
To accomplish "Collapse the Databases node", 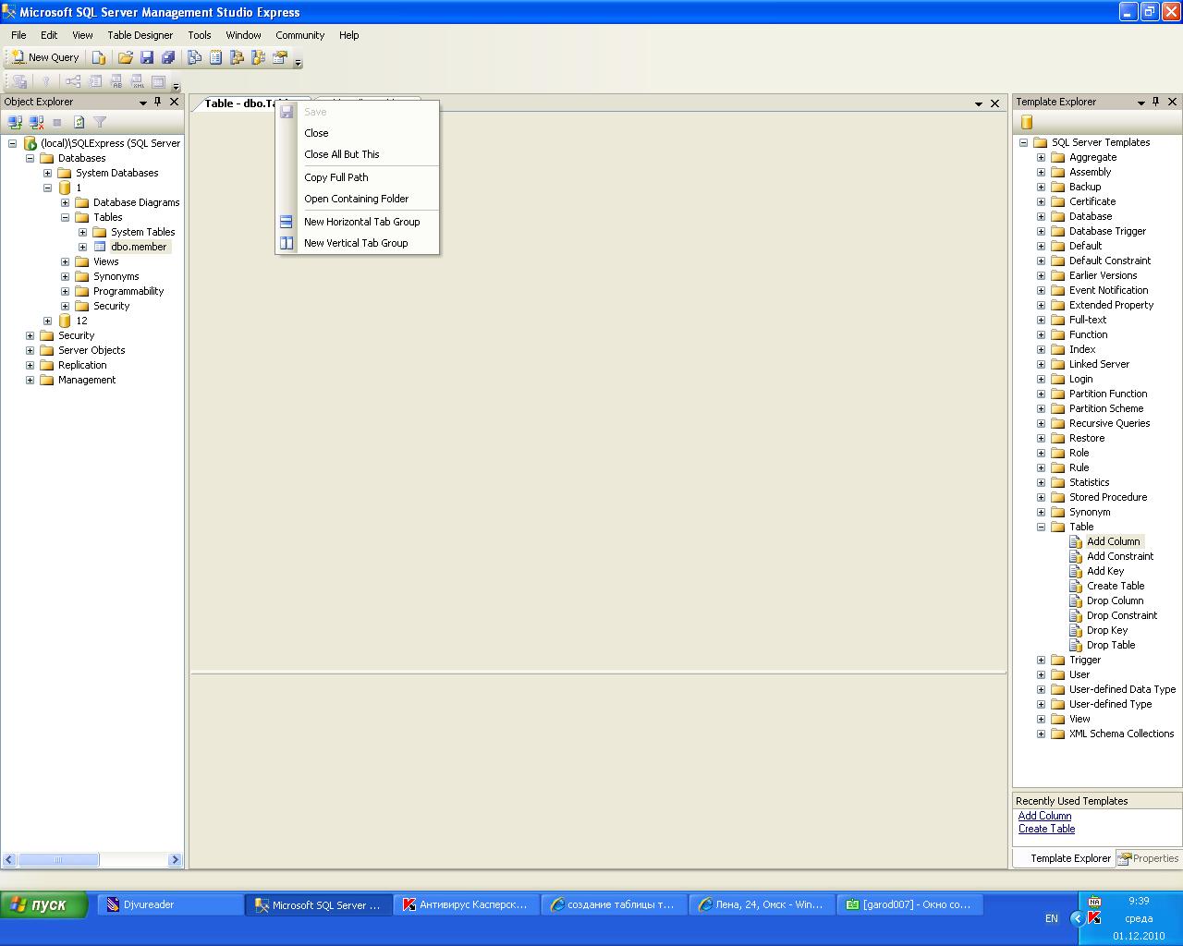I will pos(30,158).
